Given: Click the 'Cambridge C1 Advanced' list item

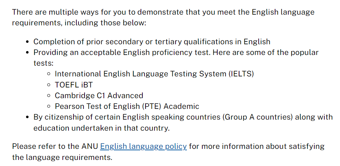Looking at the screenshot, I should click(99, 96).
